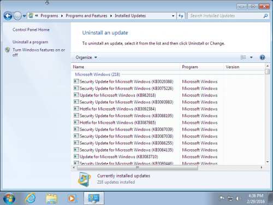This screenshot has width=273, height=205.
Task: Click the Help question mark icon
Action: 262,57
